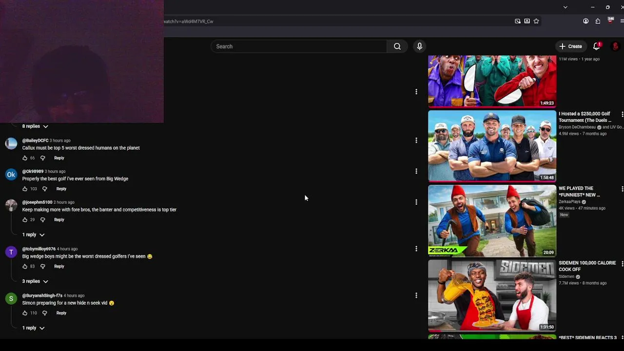Click comment time '3 hours ago' by @BaileyDCFC

tap(60, 140)
